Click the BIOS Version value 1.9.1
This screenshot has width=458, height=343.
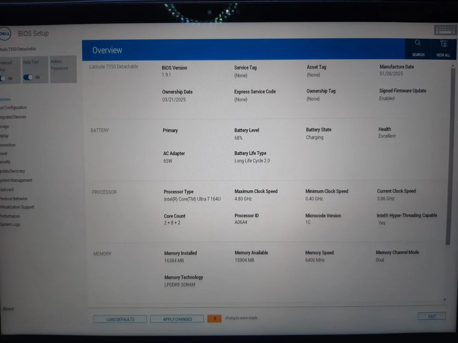coord(166,75)
